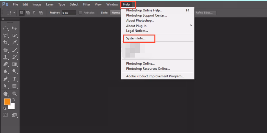Choose Add to selection mode
This screenshot has width=267, height=133.
(28, 12)
